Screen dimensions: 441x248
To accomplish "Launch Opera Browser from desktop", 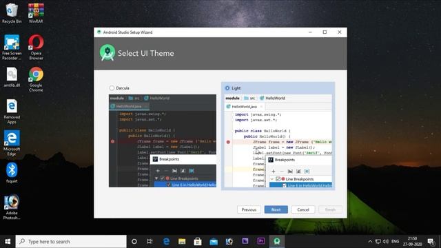I will pos(36,48).
